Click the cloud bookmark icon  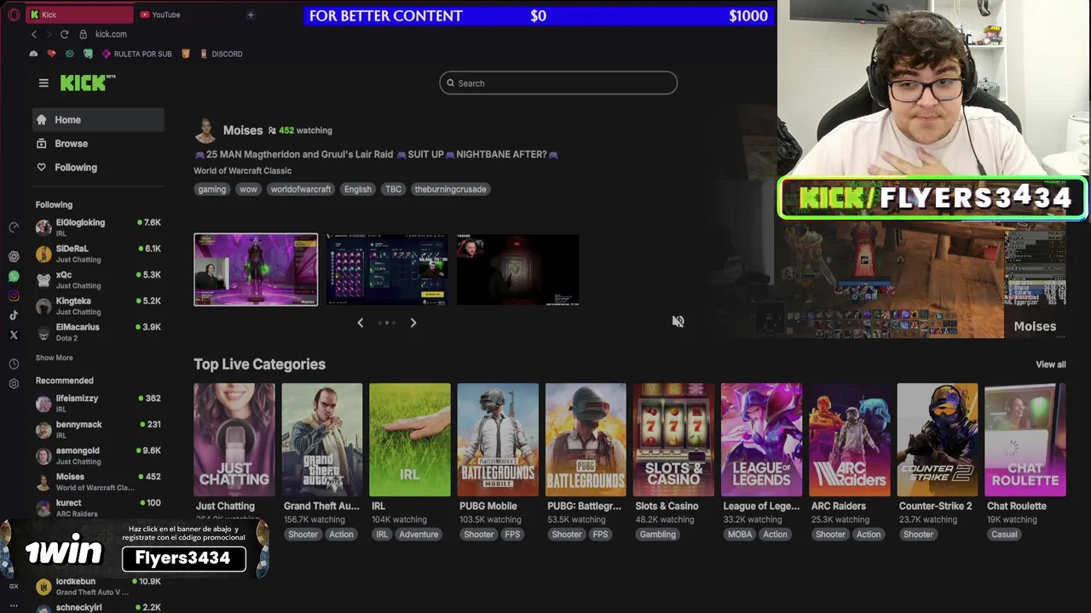click(33, 54)
